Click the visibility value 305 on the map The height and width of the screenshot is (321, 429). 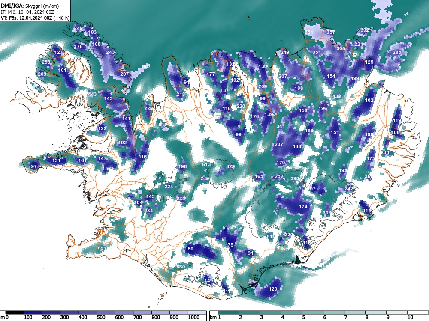click(341, 48)
